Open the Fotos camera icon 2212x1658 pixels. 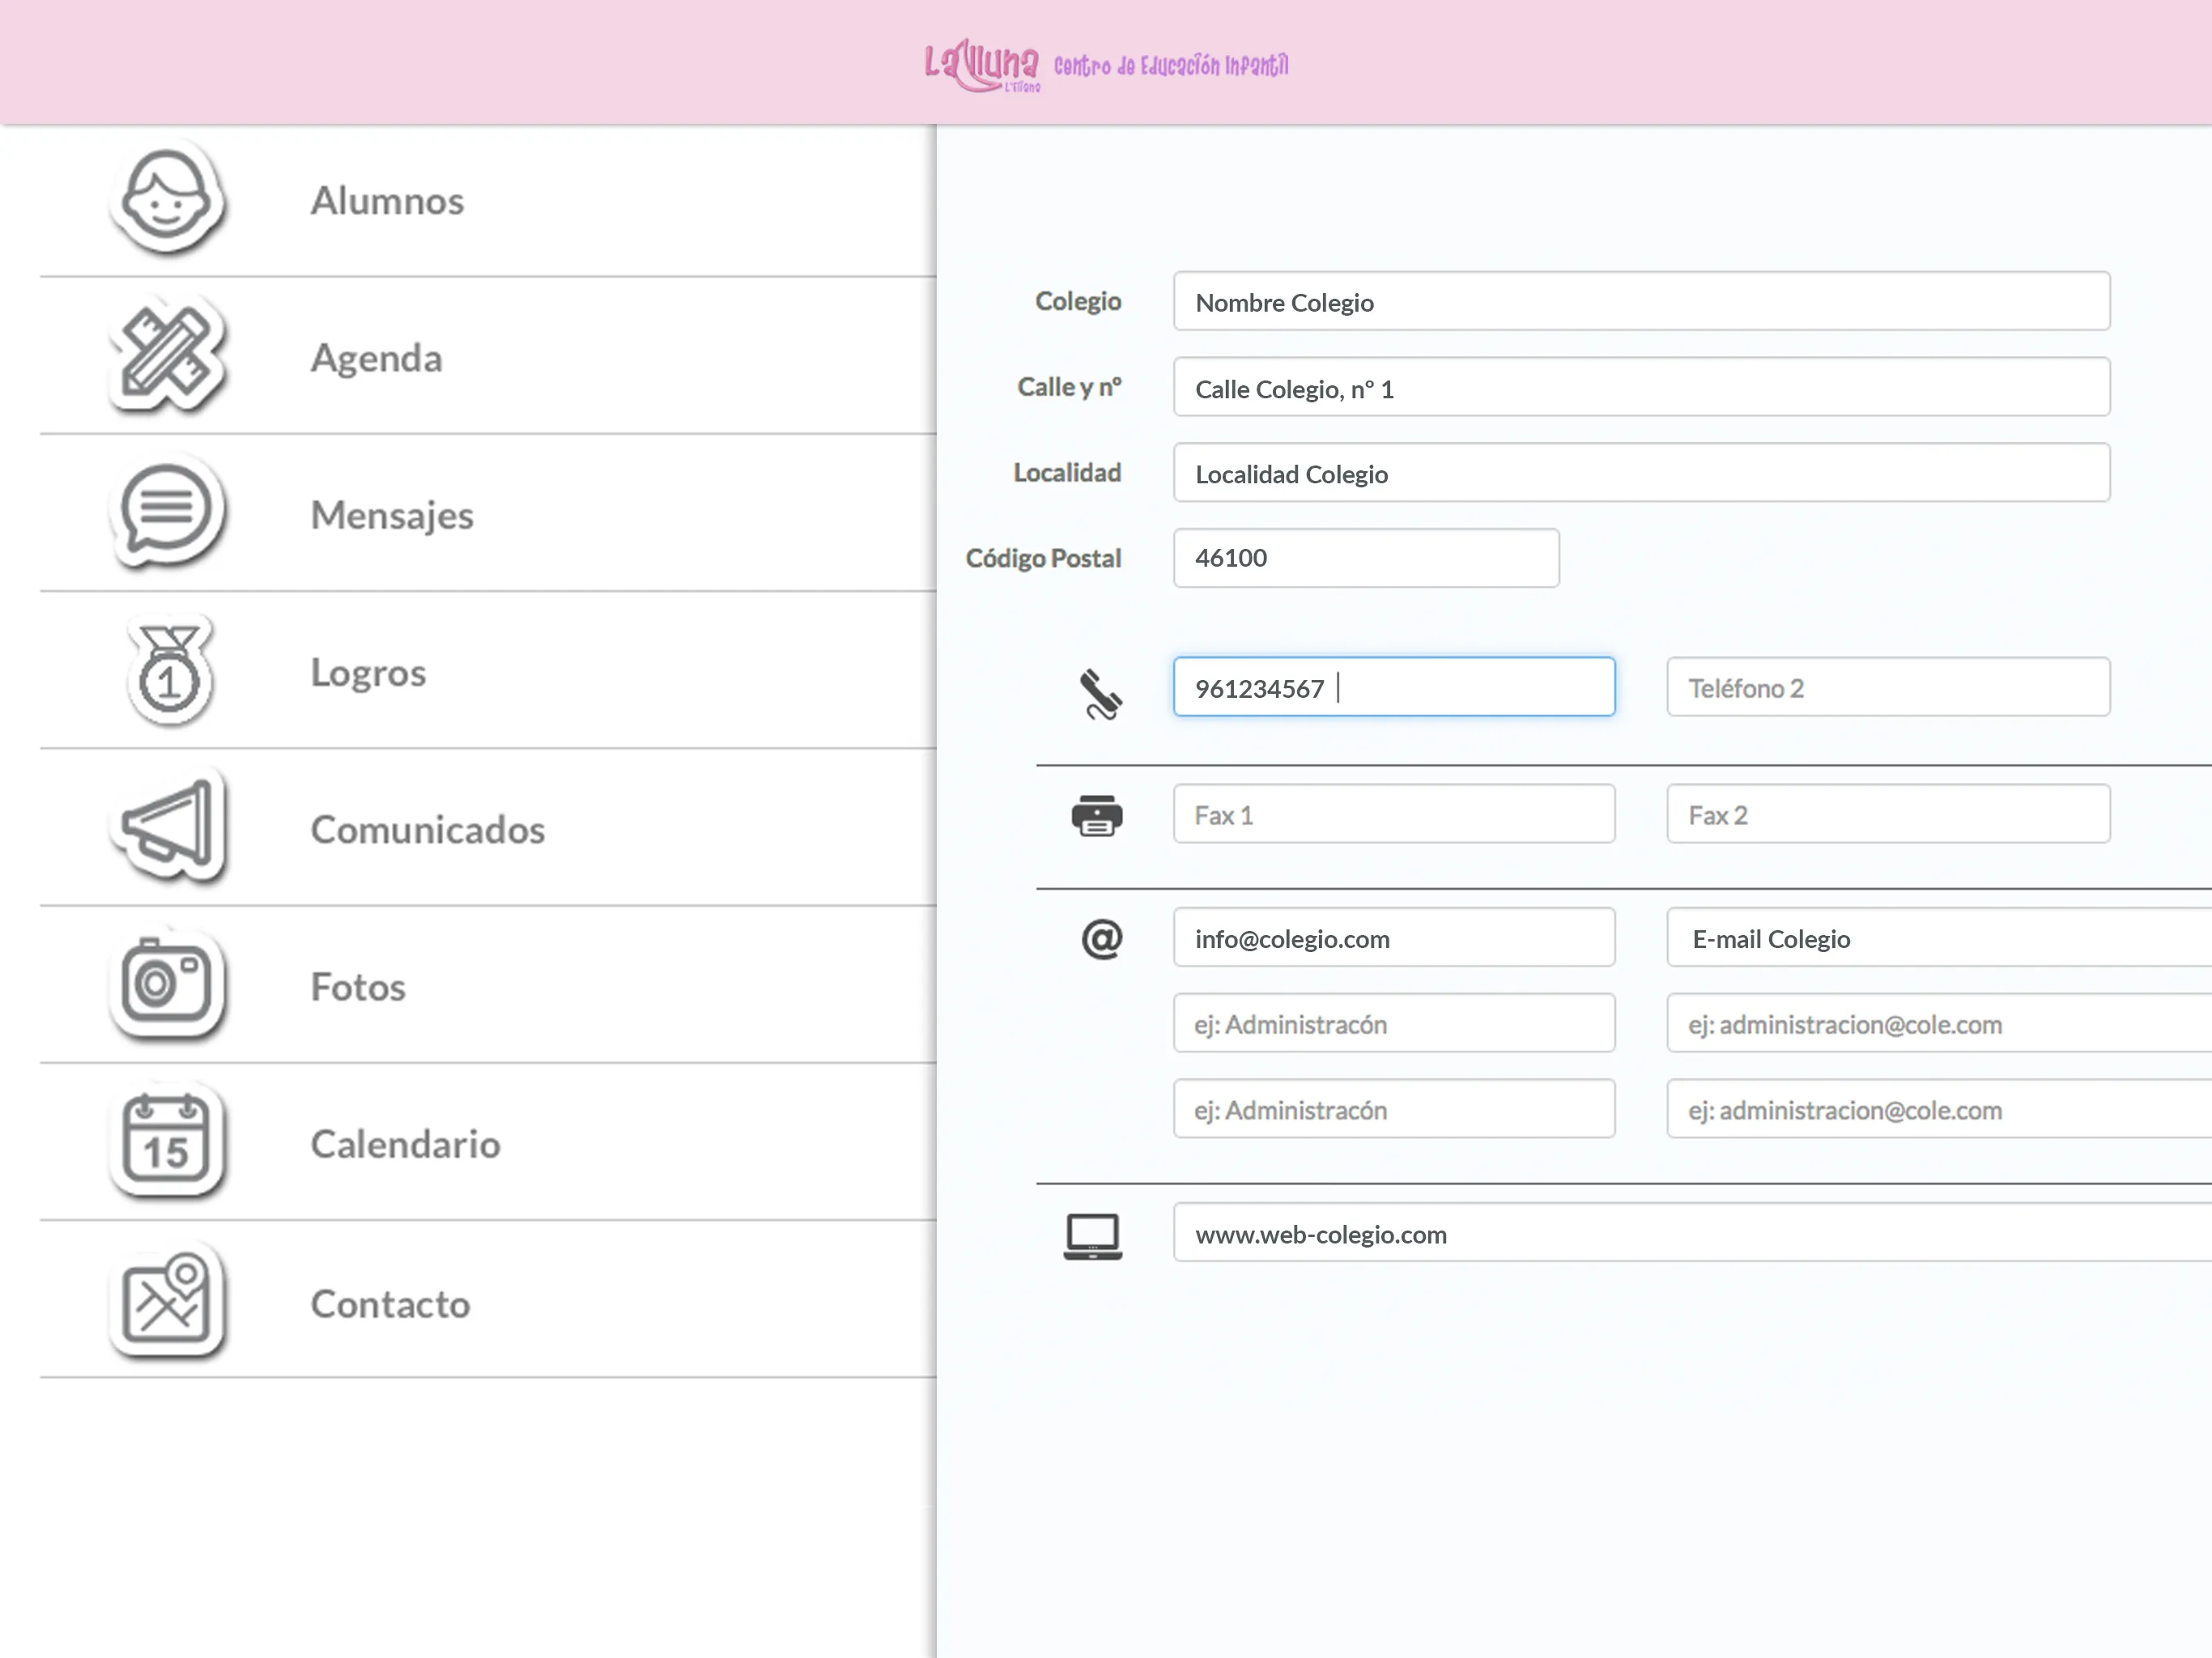click(167, 985)
